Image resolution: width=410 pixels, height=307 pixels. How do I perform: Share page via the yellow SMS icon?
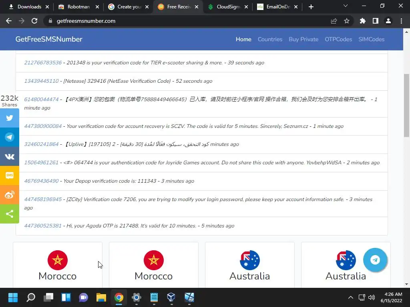click(x=10, y=175)
